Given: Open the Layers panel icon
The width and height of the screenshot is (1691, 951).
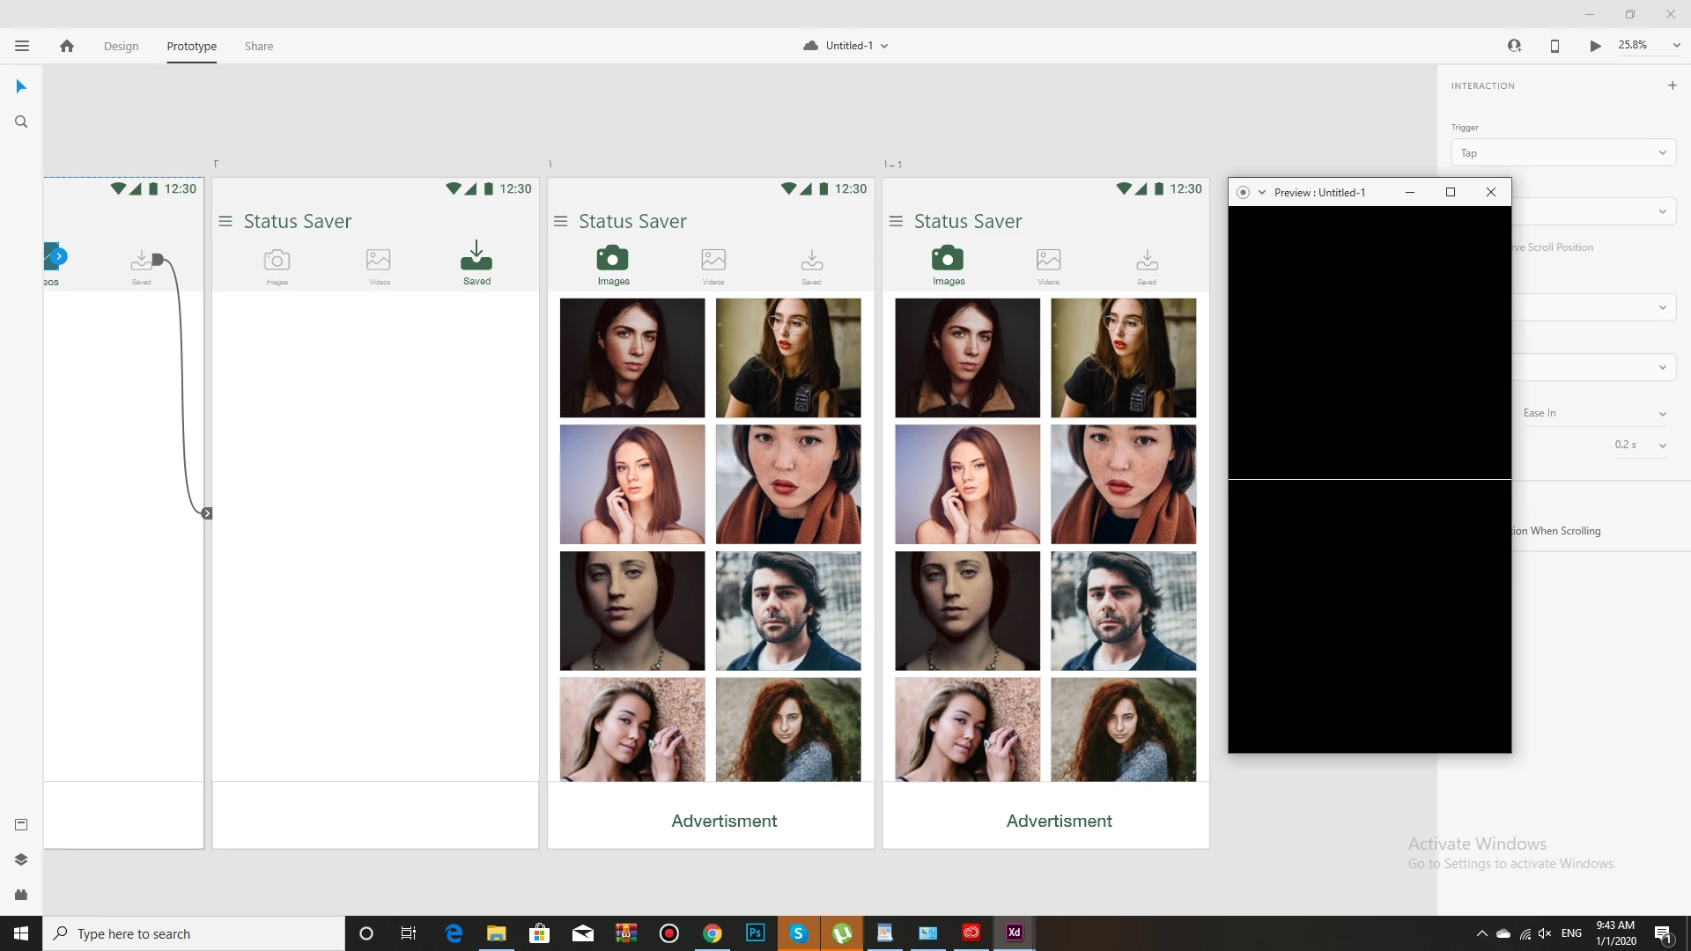Looking at the screenshot, I should [21, 859].
